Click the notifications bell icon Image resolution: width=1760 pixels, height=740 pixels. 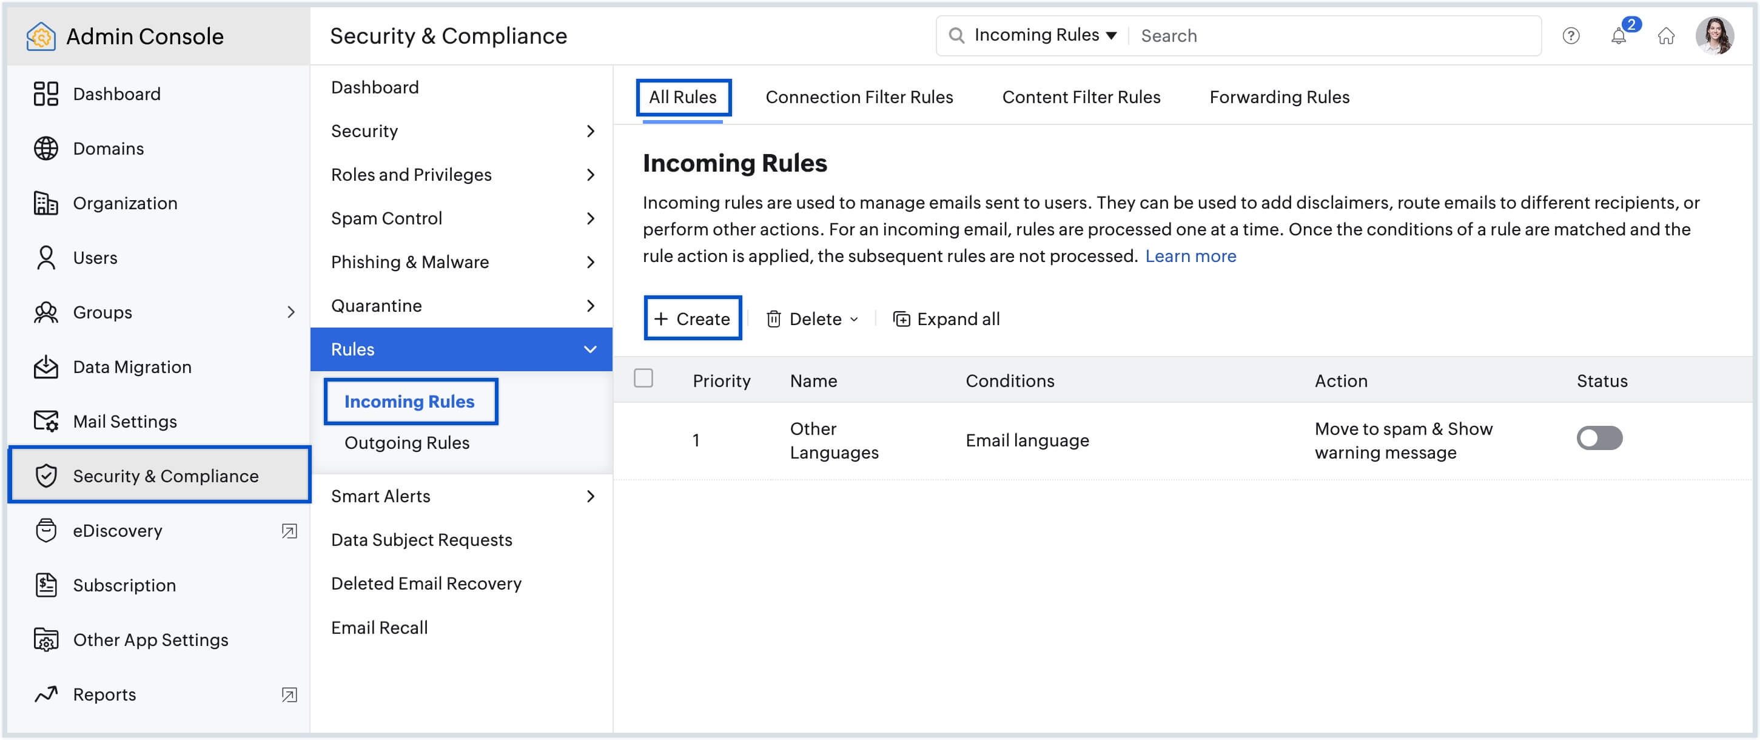tap(1618, 36)
